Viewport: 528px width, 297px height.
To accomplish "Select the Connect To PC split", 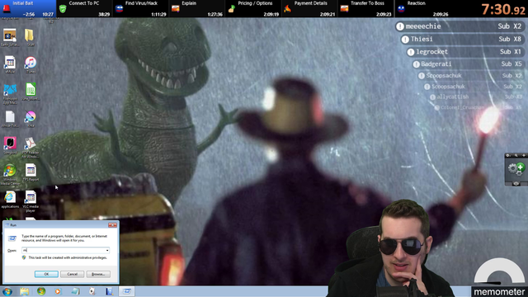I will tap(84, 9).
